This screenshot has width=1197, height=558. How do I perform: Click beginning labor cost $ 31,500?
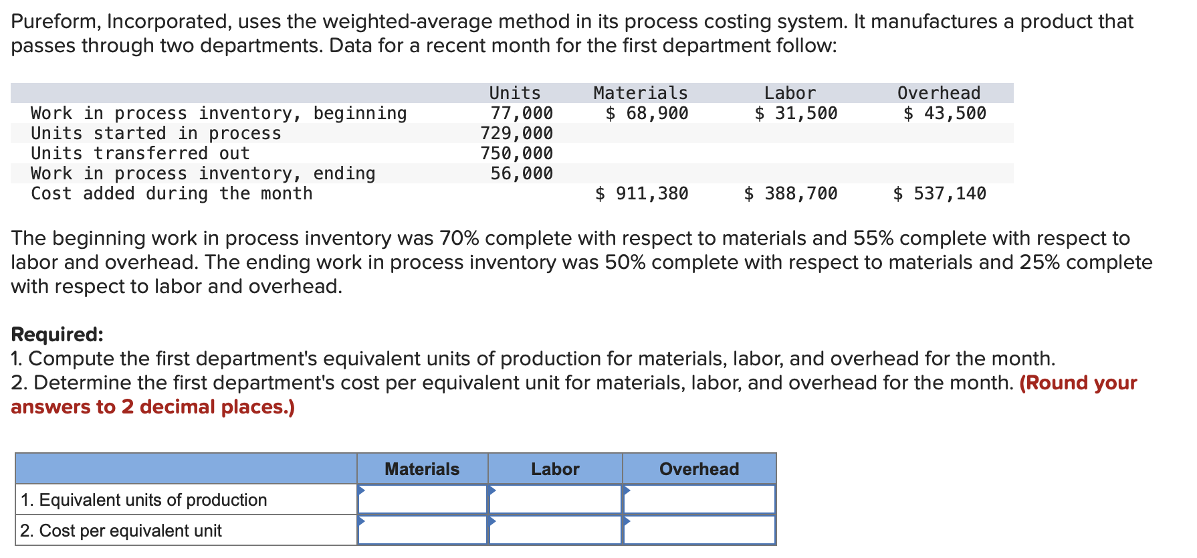pyautogui.click(x=796, y=113)
